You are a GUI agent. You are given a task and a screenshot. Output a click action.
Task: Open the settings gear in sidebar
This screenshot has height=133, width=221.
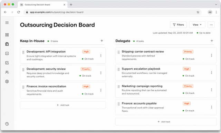[x=7, y=81]
